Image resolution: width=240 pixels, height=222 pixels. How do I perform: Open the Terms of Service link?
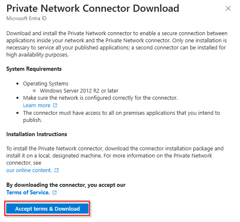click(28, 192)
